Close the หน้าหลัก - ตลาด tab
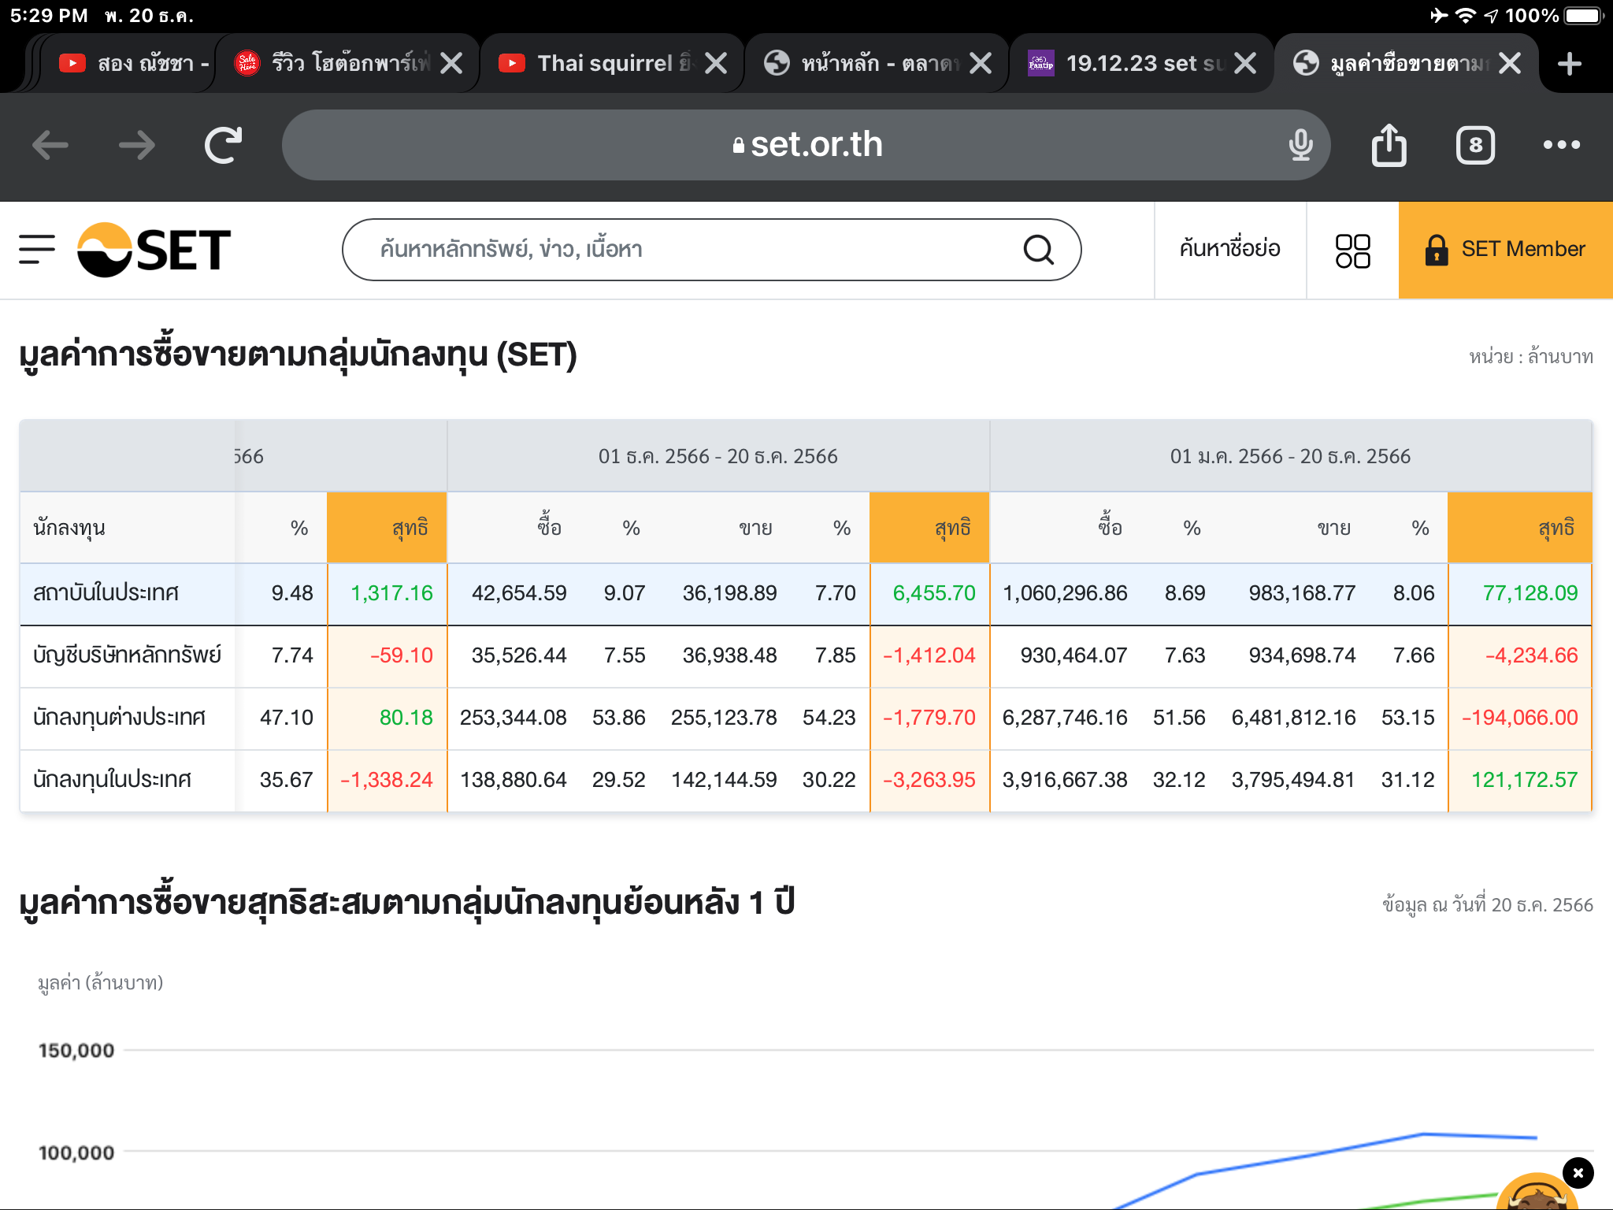 coord(981,64)
